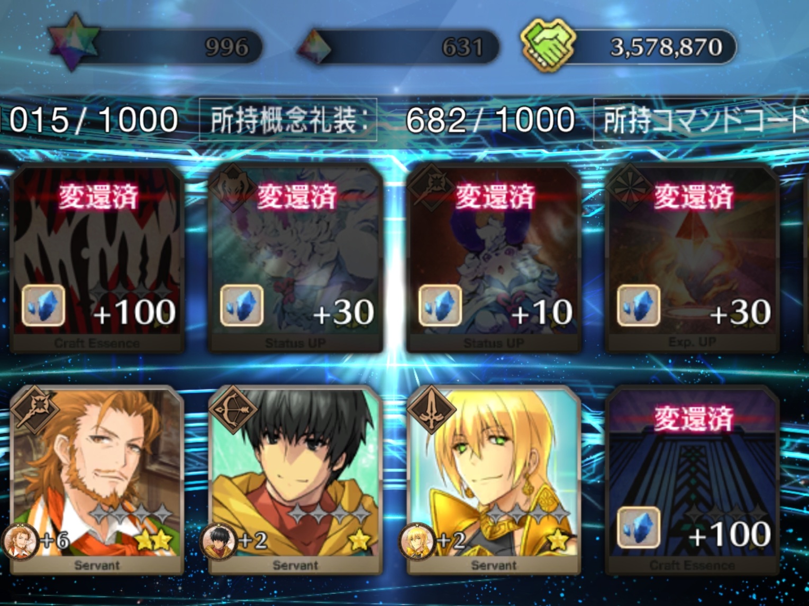Open the Status UP +10 card

[x=494, y=258]
